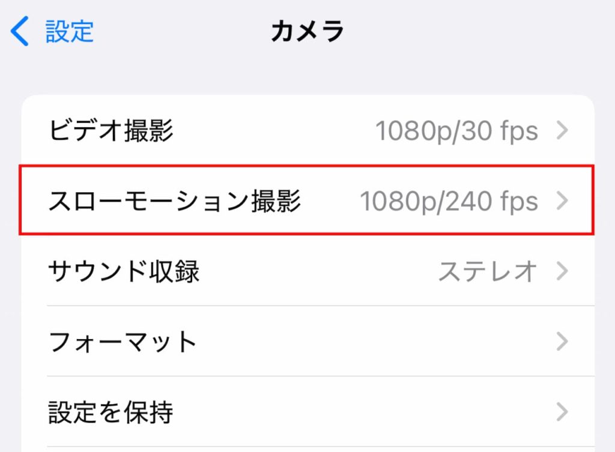Select the 1080p/240 fps value
The height and width of the screenshot is (452, 615).
tap(449, 201)
